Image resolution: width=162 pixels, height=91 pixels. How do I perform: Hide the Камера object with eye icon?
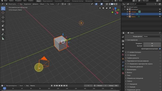click(x=160, y=12)
